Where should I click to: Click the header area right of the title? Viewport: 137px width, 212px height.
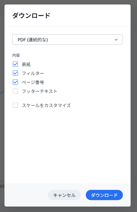91,15
